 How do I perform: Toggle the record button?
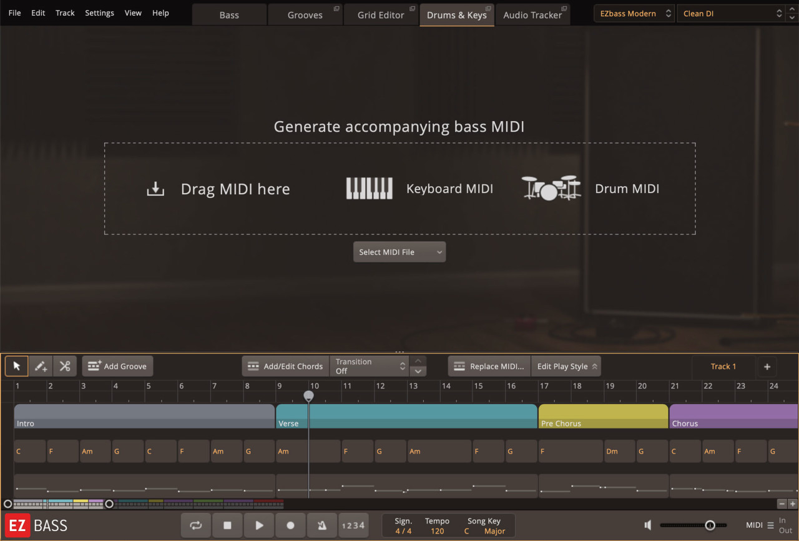coord(290,525)
